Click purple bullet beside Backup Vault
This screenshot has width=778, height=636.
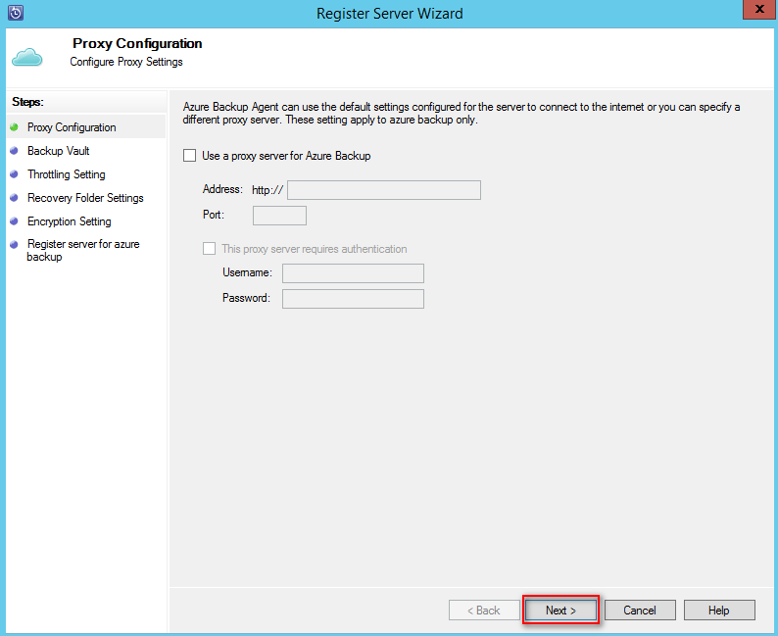click(14, 151)
